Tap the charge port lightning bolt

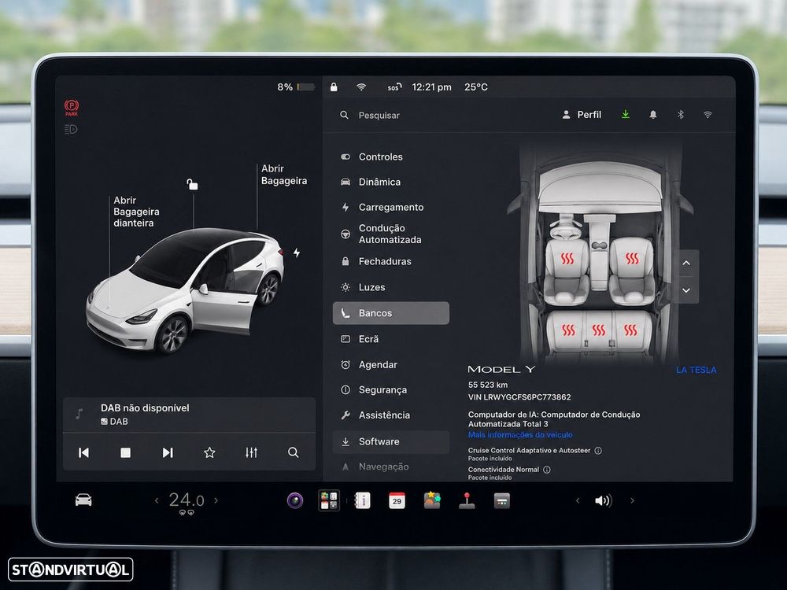coord(297,253)
